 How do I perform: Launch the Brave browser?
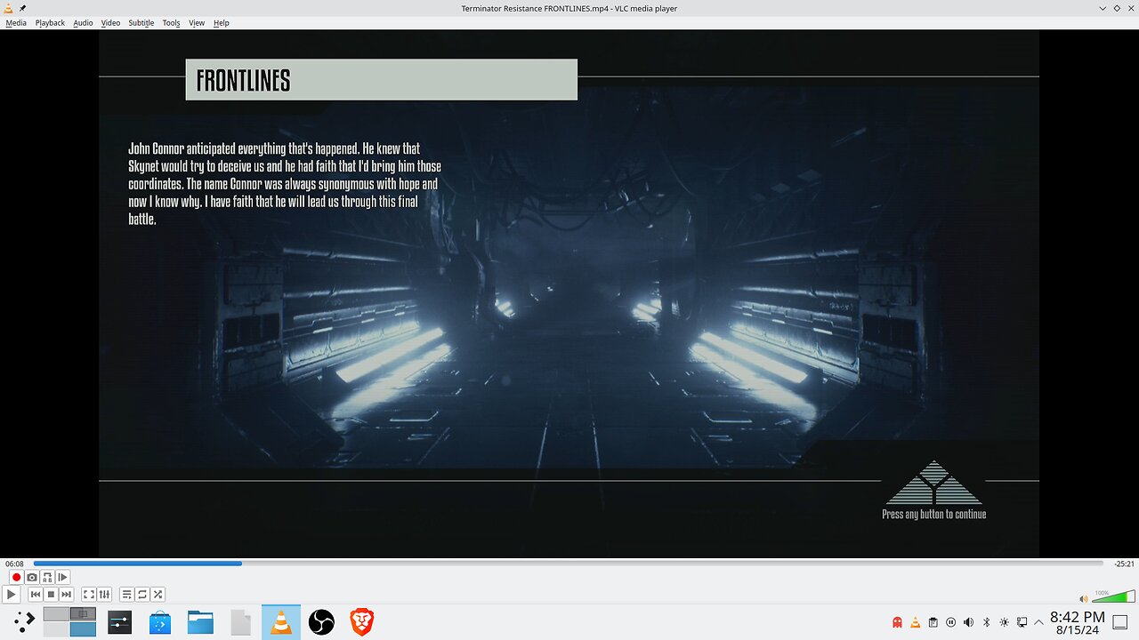point(361,622)
